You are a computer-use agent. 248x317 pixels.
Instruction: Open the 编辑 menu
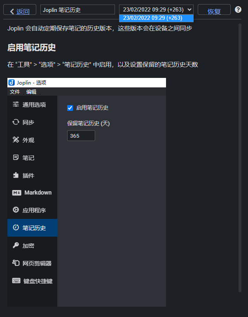point(31,92)
